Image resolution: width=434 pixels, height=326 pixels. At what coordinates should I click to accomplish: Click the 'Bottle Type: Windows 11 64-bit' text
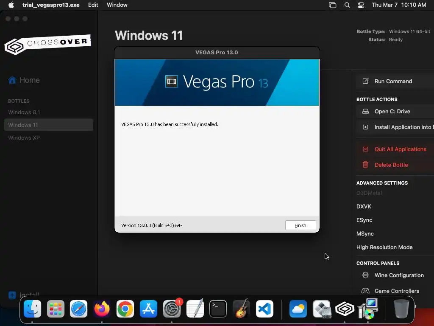(x=393, y=31)
